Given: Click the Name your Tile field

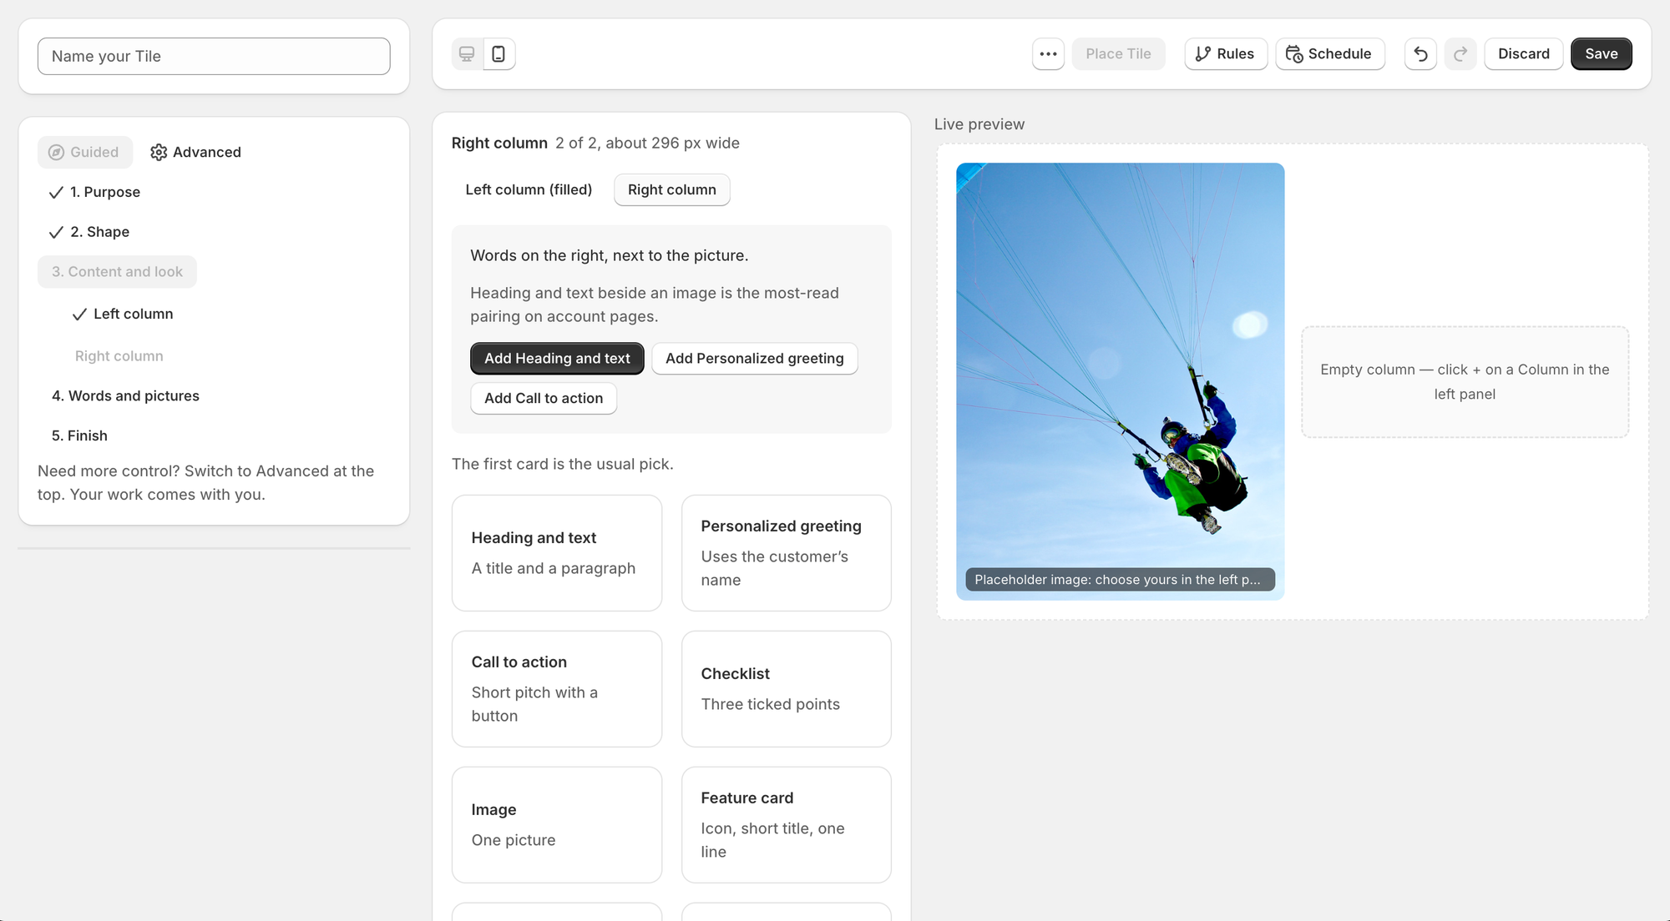Looking at the screenshot, I should [214, 56].
